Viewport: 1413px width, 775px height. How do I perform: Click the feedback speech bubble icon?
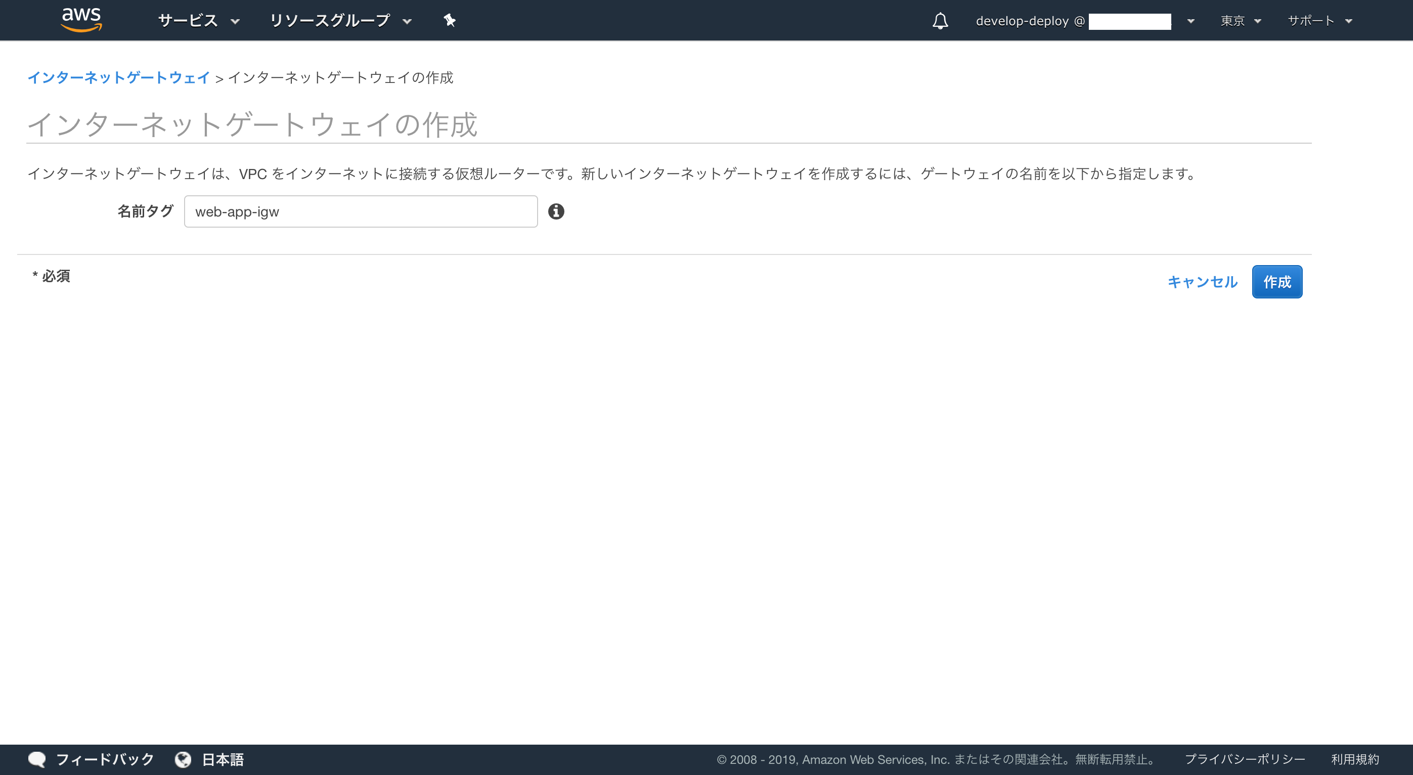click(37, 760)
